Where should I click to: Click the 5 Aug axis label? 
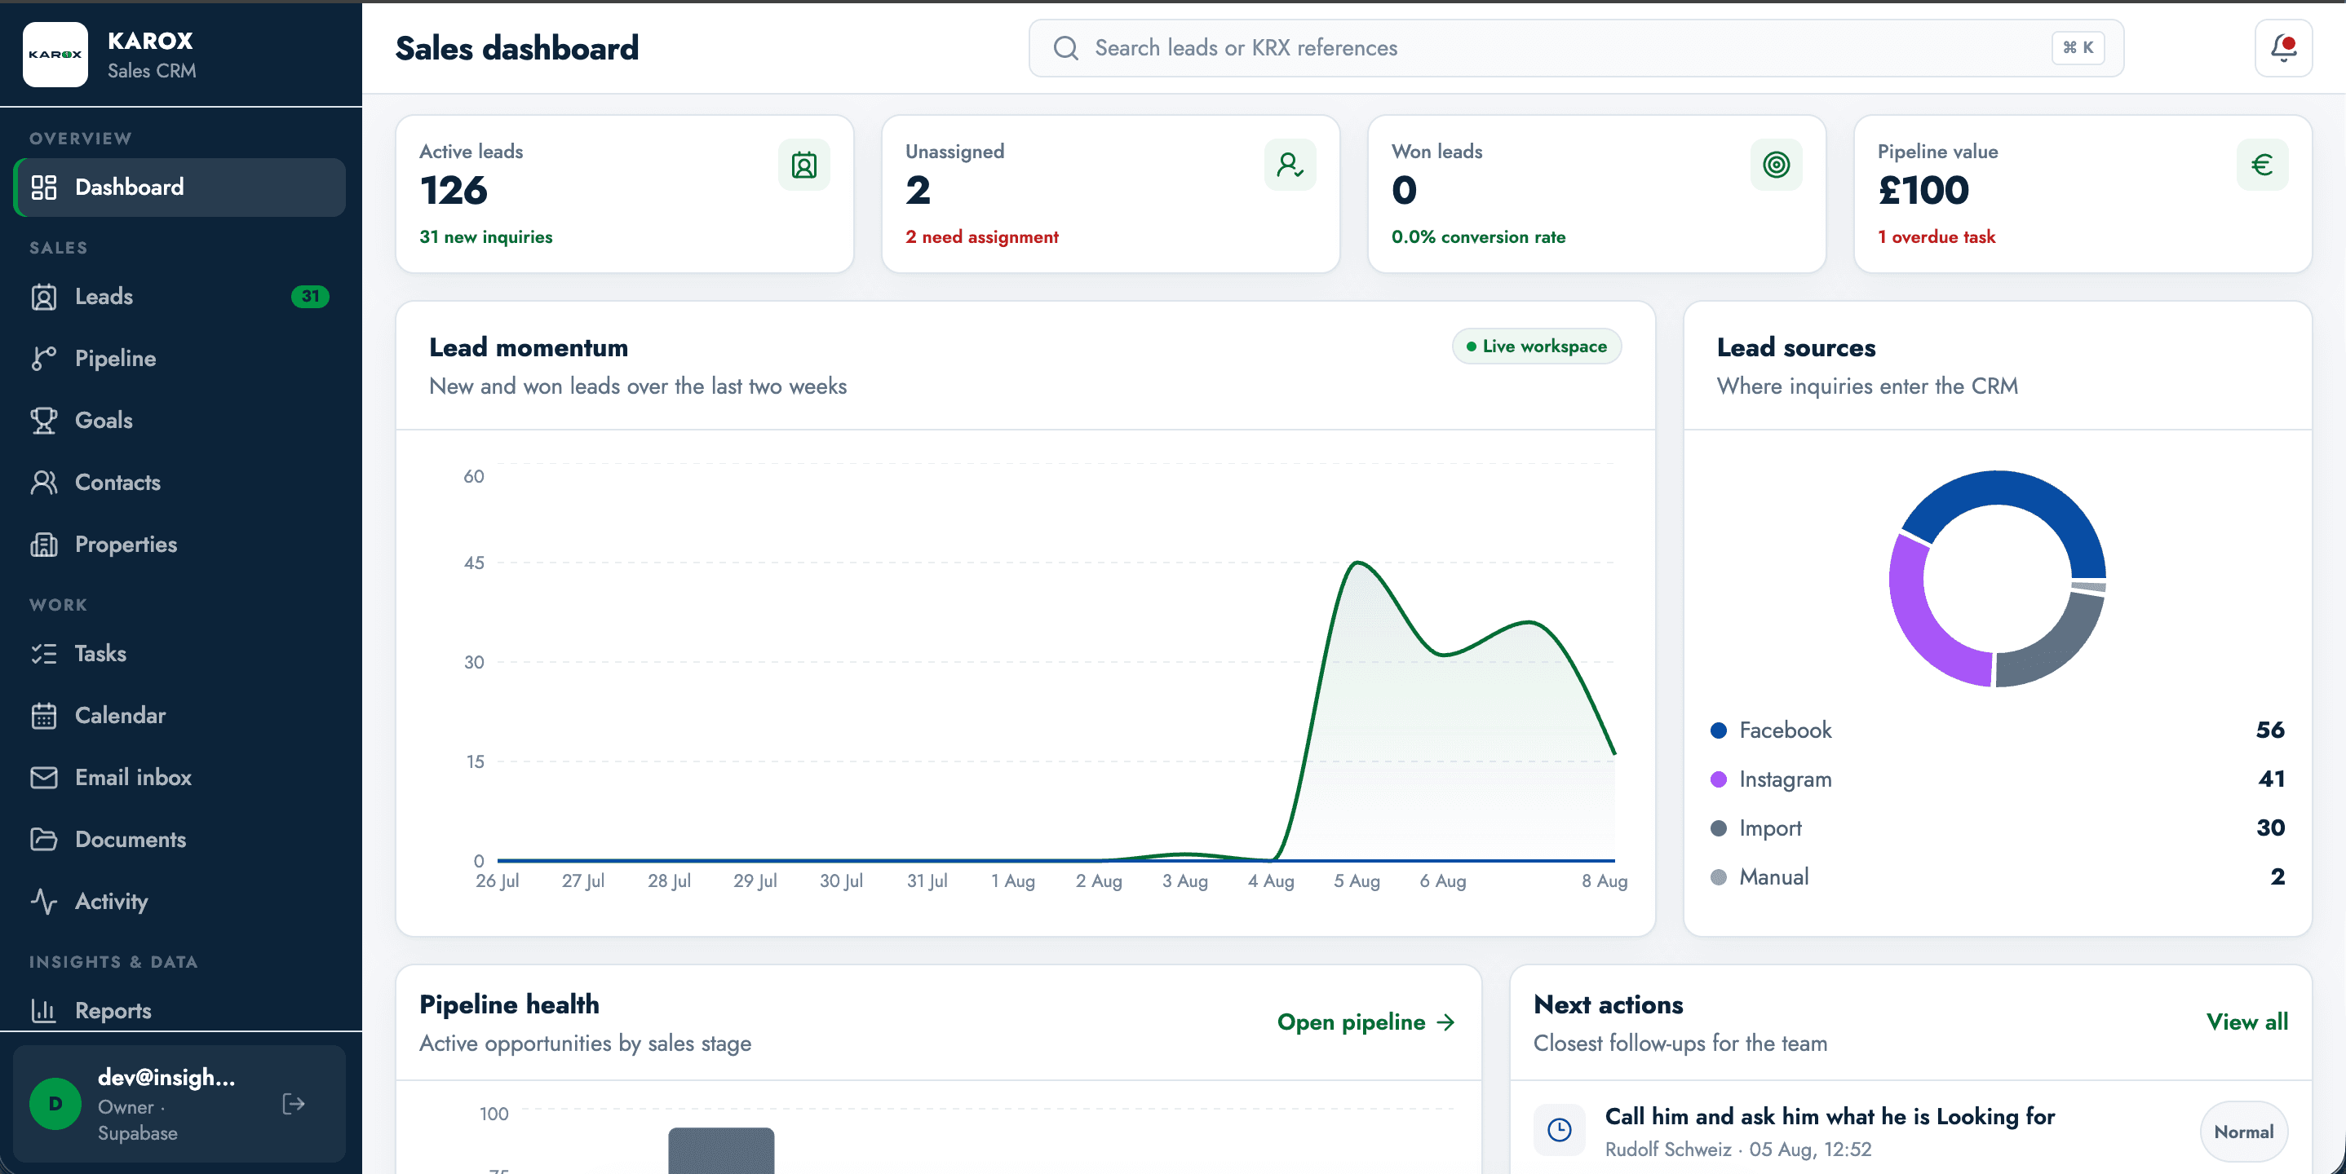1357,881
